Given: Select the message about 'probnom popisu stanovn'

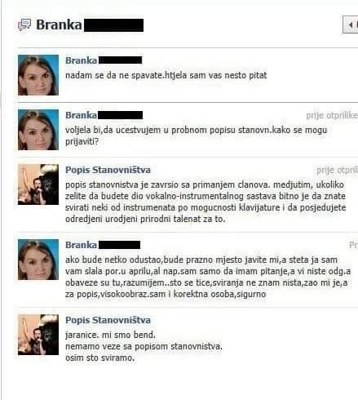Looking at the screenshot, I should 196,136.
